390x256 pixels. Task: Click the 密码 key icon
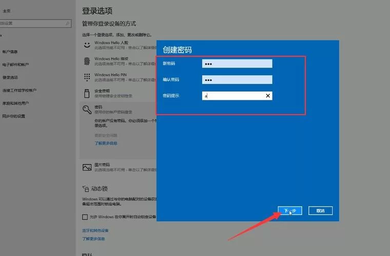87,110
